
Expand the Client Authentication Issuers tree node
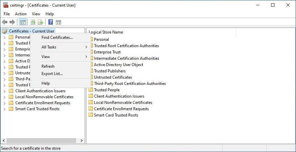click(4, 91)
